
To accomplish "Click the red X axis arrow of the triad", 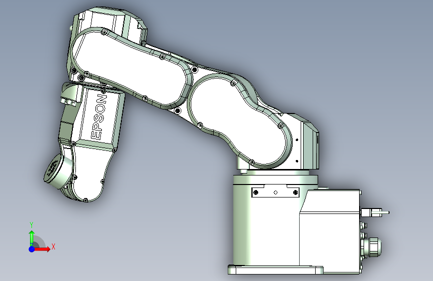I will coord(42,249).
